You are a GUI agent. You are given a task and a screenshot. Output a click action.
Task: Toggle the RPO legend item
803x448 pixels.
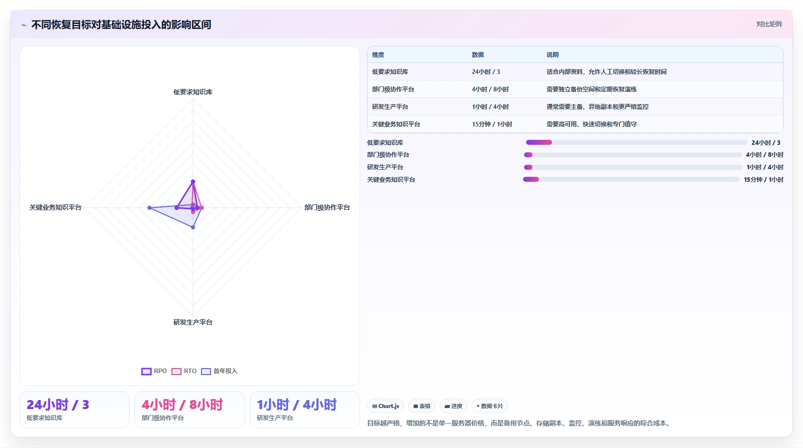coord(154,371)
